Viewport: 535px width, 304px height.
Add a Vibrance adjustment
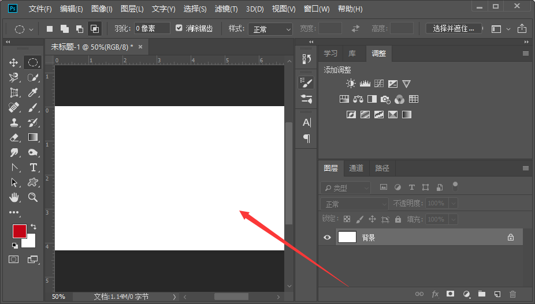(406, 84)
